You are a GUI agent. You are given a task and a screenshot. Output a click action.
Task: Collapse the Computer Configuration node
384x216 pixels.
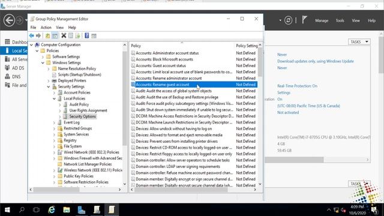coord(31,45)
